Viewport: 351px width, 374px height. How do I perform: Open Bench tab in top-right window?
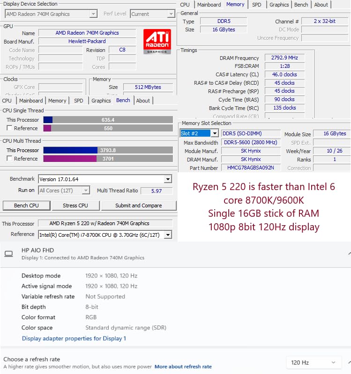click(x=301, y=5)
